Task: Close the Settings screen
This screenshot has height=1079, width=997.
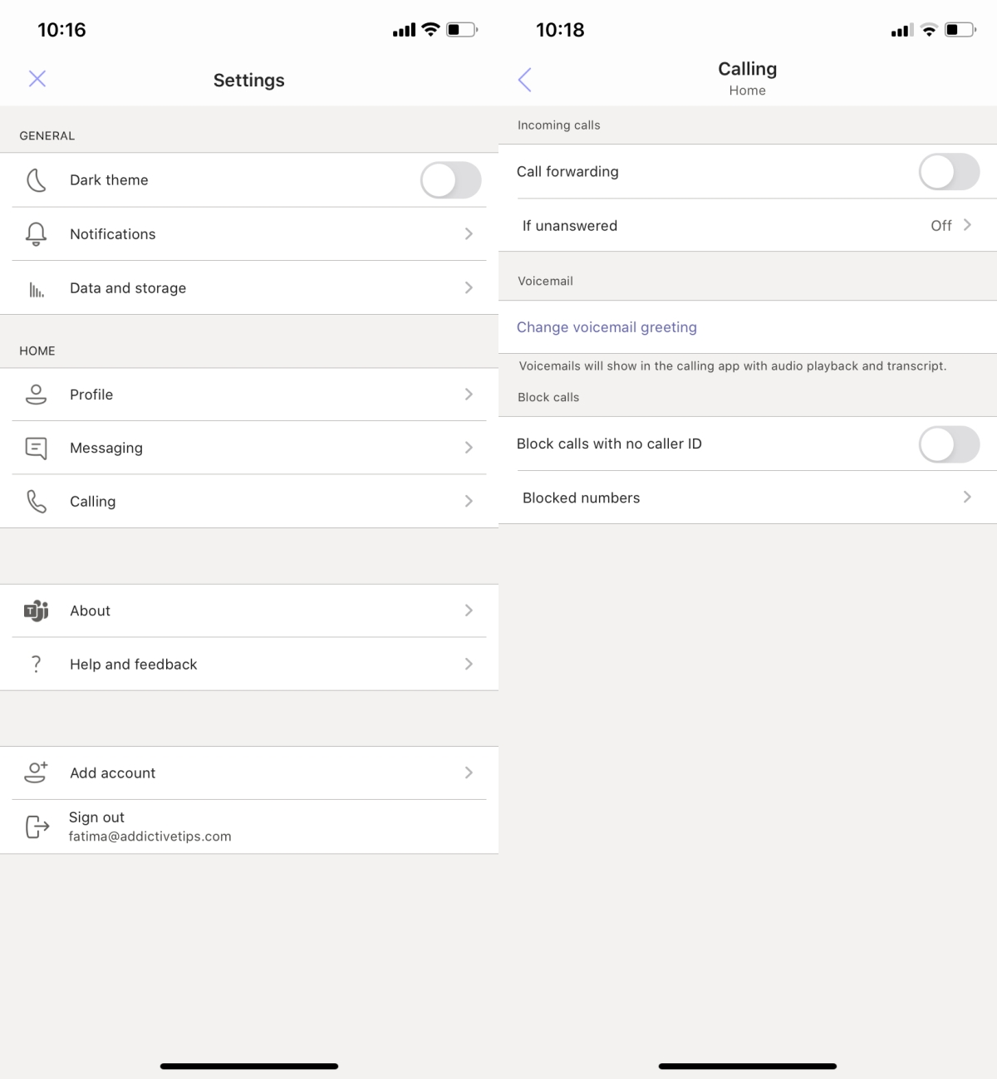Action: click(x=37, y=79)
